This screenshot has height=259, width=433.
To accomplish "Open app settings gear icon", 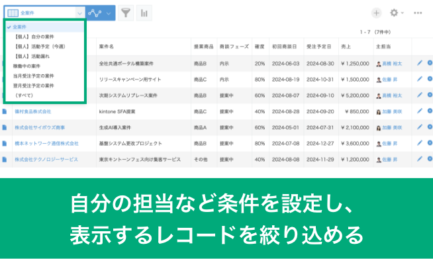I will (394, 13).
